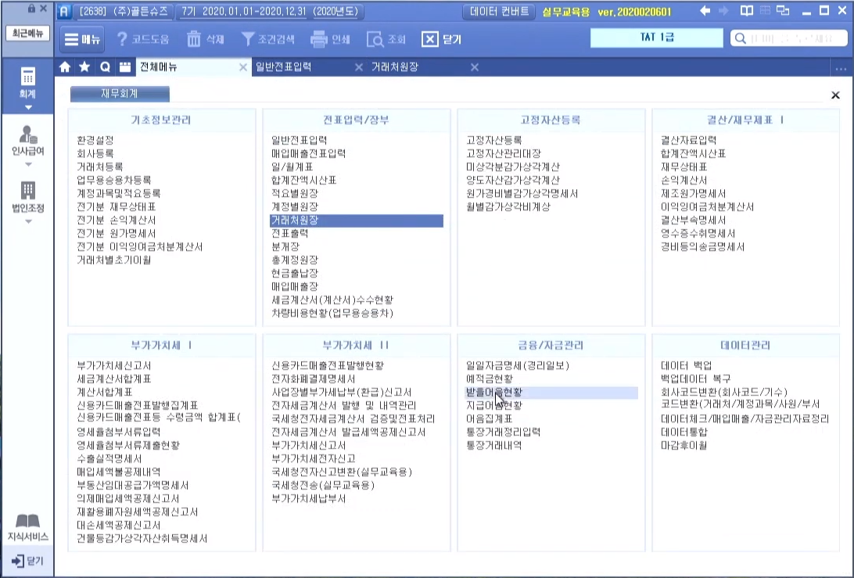Click the calendar icon in tab bar
854x578 pixels.
[124, 67]
